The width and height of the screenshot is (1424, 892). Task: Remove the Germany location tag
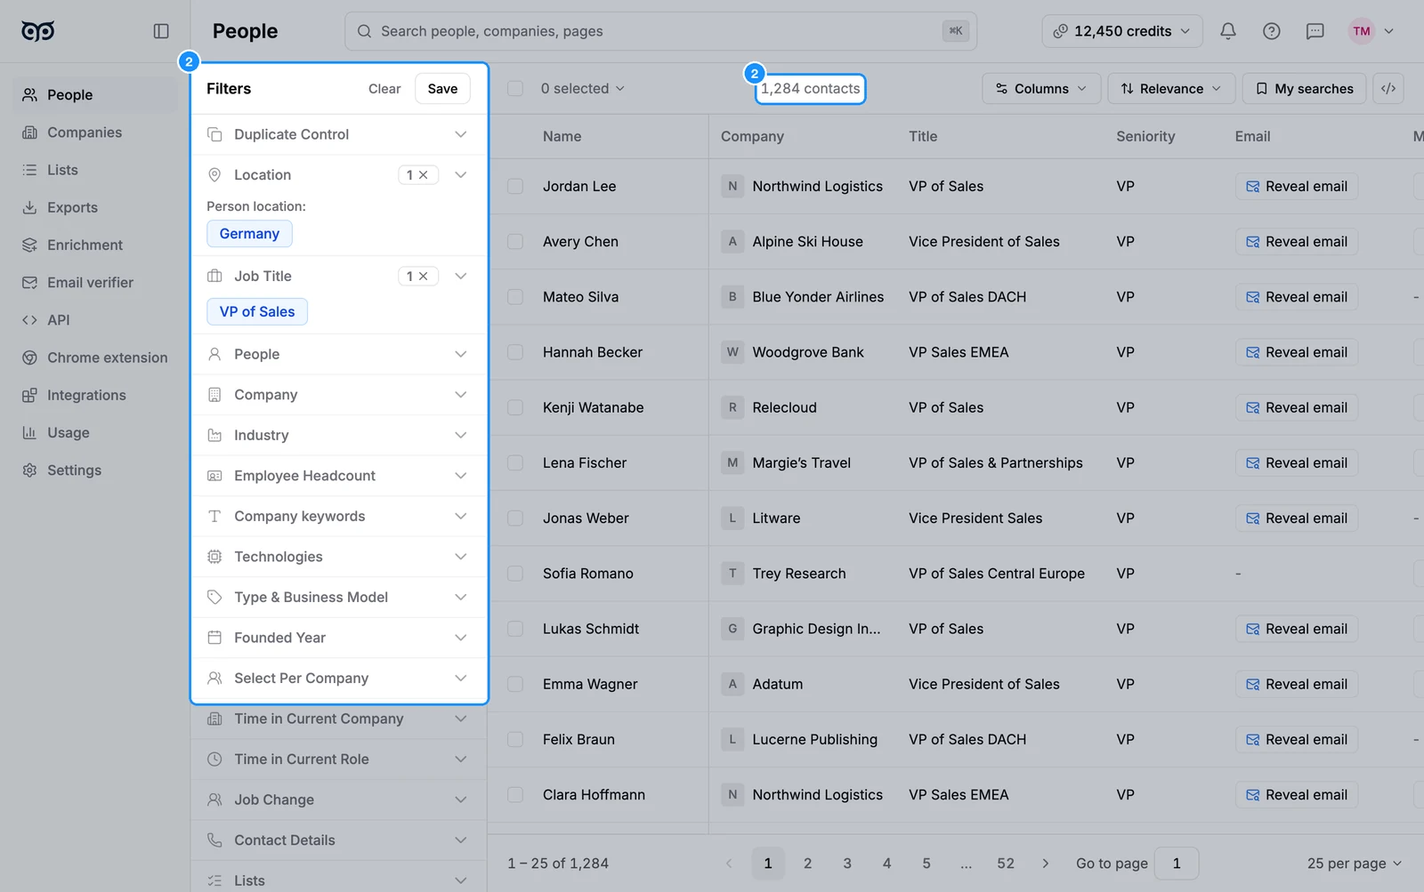point(249,234)
